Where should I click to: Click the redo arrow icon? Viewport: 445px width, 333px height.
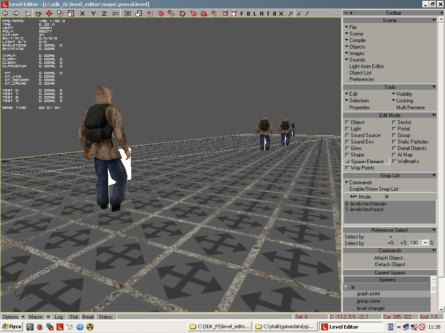coord(16,13)
